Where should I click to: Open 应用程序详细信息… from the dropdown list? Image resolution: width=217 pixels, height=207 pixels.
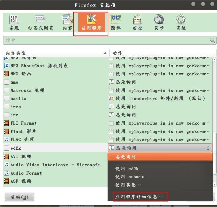(160, 197)
